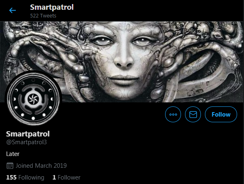The image size is (244, 184).
Task: Click the 522 Tweets count in the header
Action: click(x=43, y=16)
